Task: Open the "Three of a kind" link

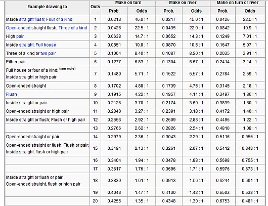Action: (x=73, y=28)
